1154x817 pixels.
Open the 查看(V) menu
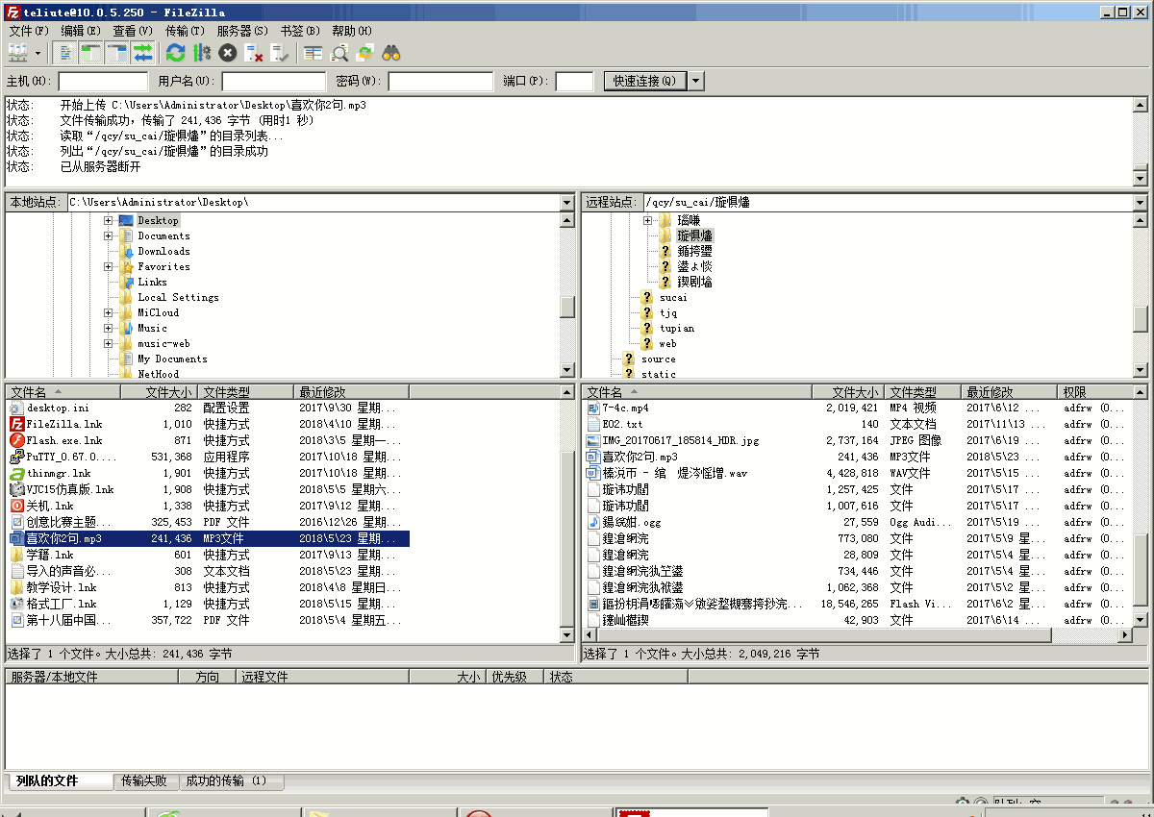(x=133, y=31)
